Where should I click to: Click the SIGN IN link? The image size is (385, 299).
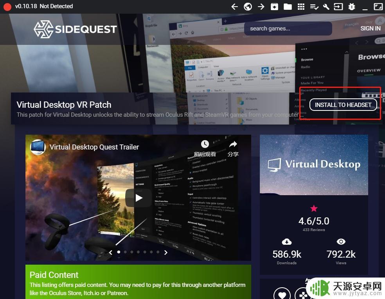[370, 28]
